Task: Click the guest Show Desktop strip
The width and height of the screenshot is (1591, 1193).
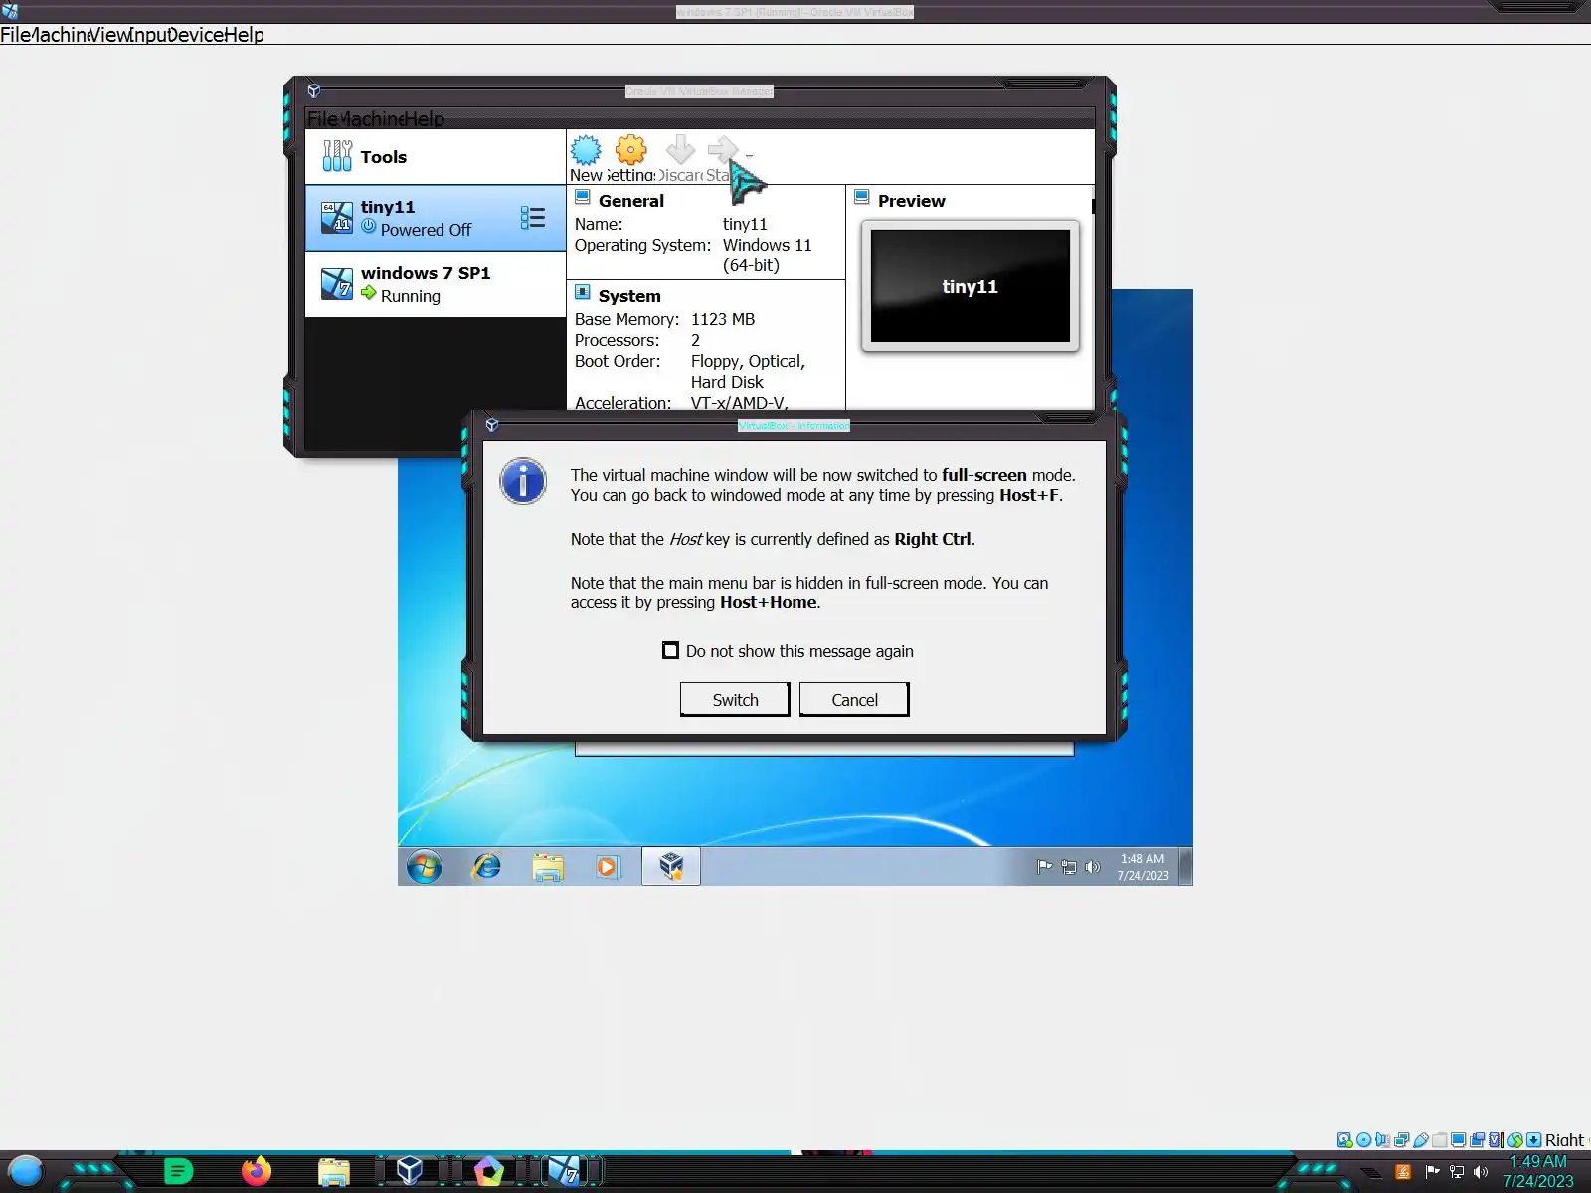Action: click(x=1185, y=866)
